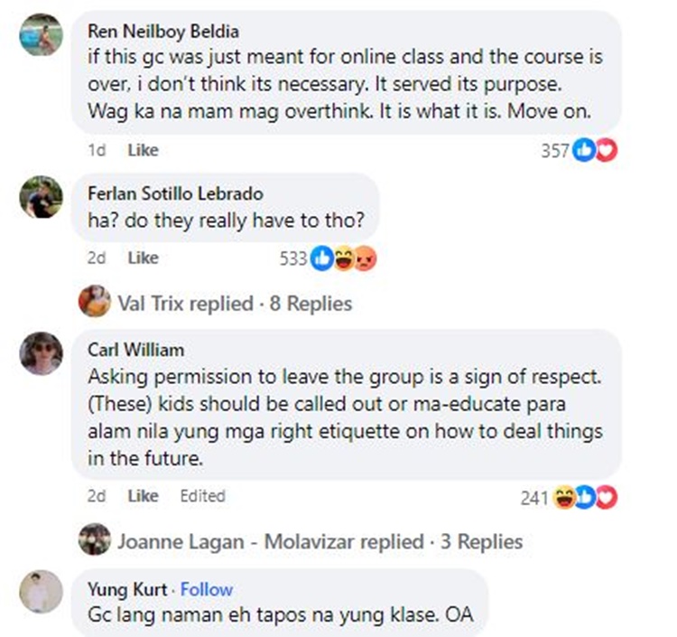View reaction icons on Ren's comment
The width and height of the screenshot is (677, 637).
tap(595, 151)
